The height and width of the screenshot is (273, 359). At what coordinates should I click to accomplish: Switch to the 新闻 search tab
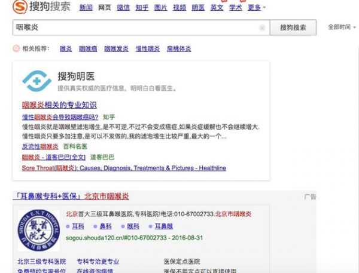click(86, 8)
